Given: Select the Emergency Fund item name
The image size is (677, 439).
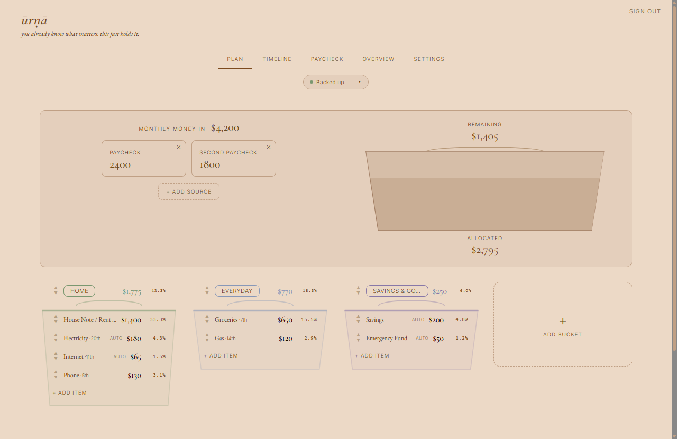Looking at the screenshot, I should click(387, 338).
